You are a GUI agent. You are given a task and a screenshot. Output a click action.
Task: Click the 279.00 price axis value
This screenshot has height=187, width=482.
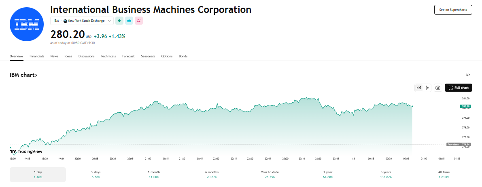pyautogui.click(x=465, y=118)
